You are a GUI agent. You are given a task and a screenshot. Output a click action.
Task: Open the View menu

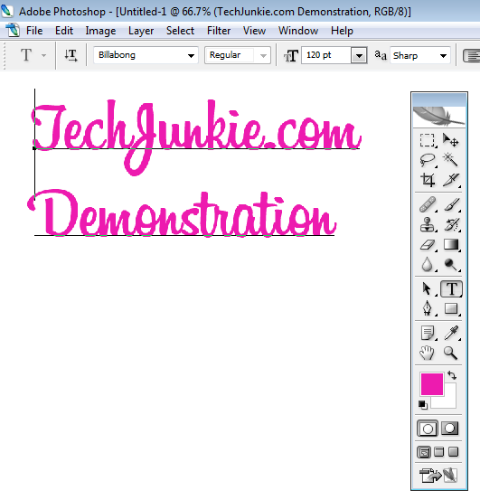point(254,31)
